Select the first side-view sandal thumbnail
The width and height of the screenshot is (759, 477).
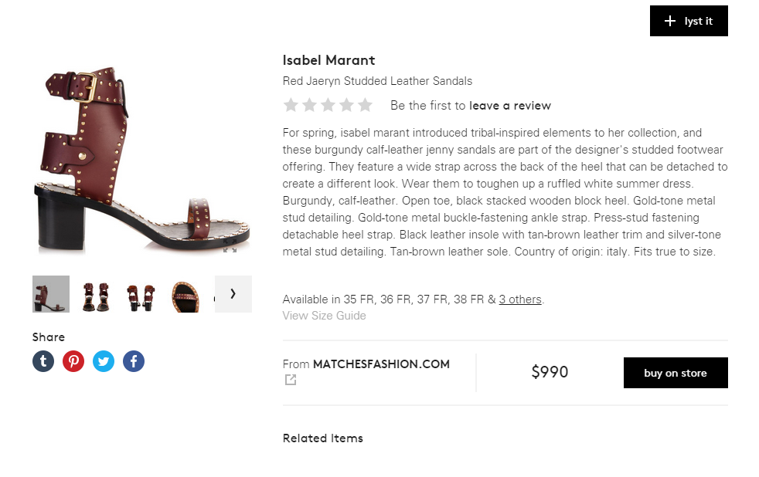click(x=51, y=294)
